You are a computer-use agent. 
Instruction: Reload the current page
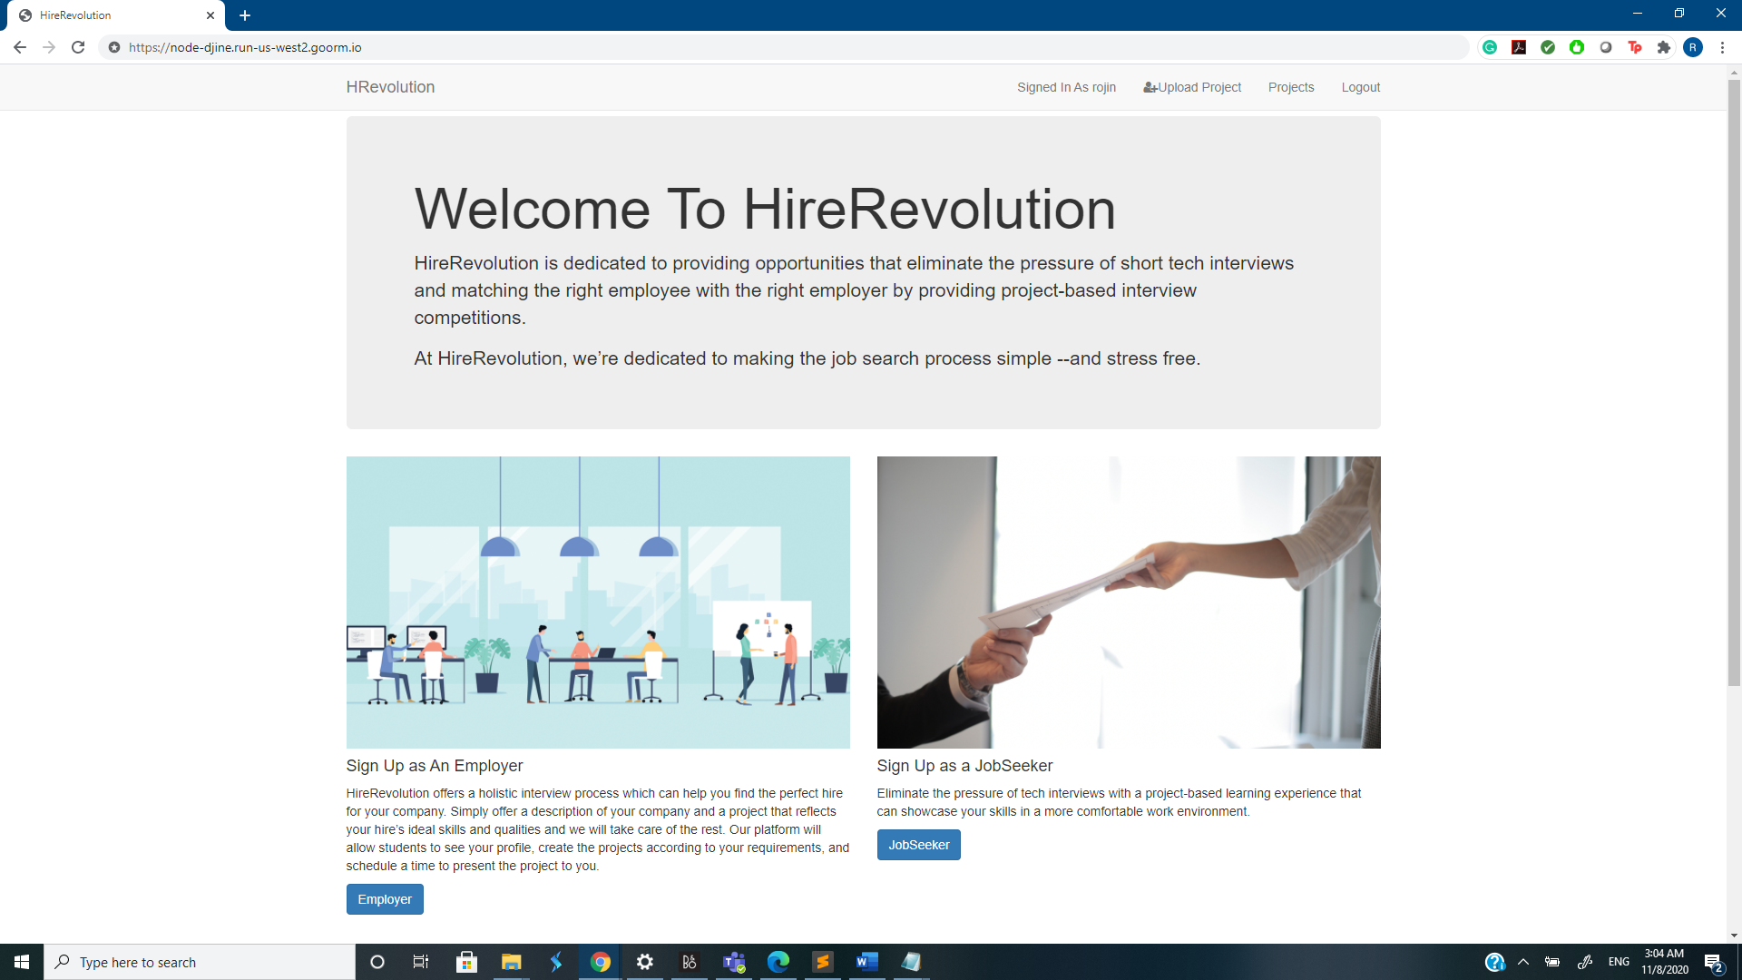[78, 47]
